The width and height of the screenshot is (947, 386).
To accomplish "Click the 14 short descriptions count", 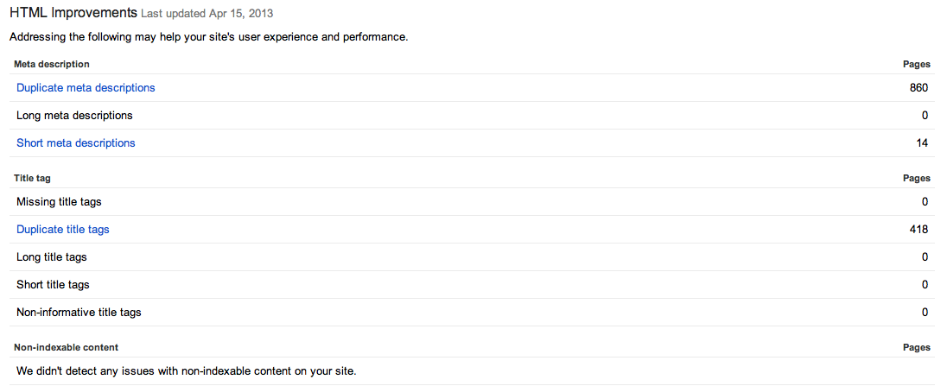I will pos(922,143).
